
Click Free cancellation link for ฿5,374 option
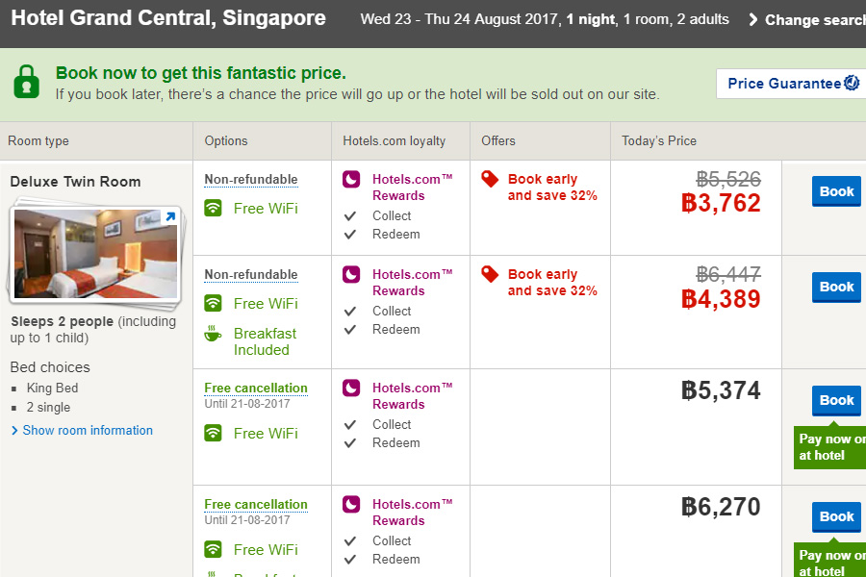pos(256,388)
